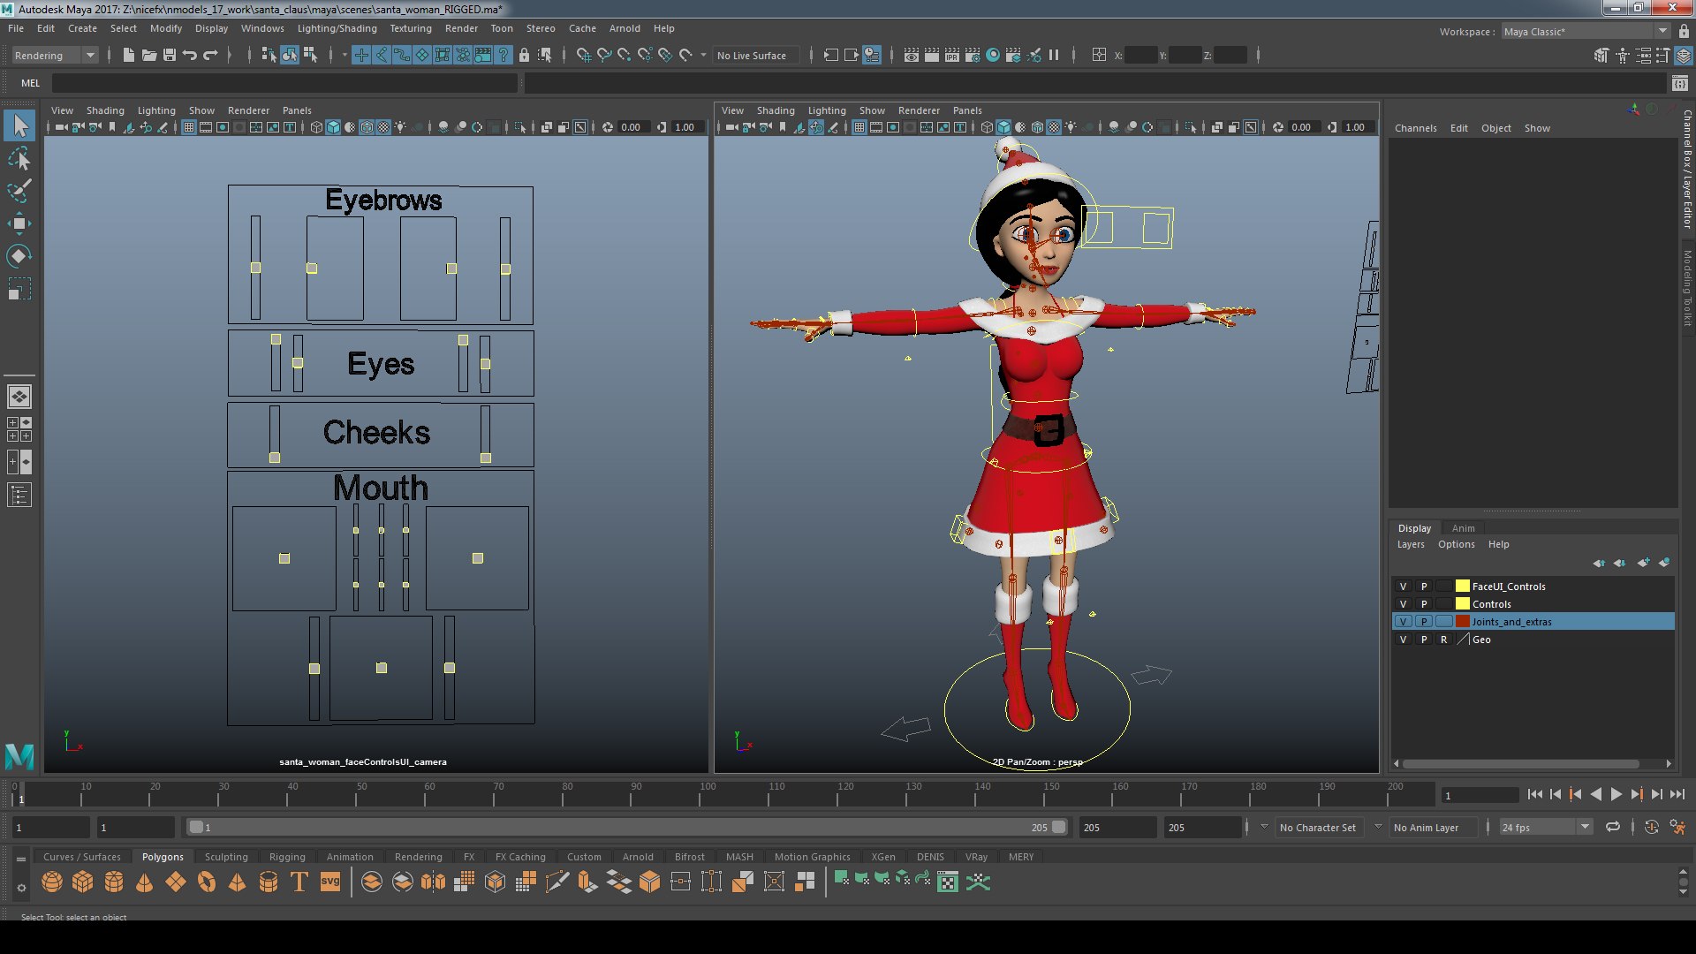1696x954 pixels.
Task: Switch to the Anim tab in layer editor
Action: coord(1464,528)
